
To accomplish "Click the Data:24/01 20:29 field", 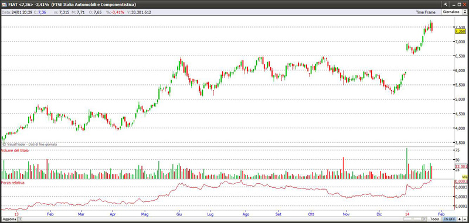I will point(17,12).
